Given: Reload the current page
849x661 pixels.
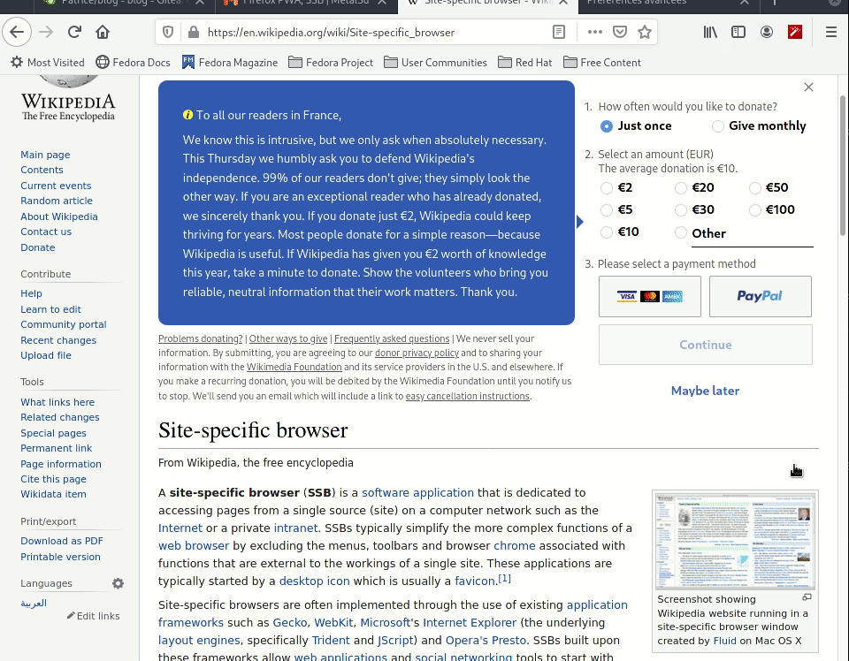Looking at the screenshot, I should (74, 33).
